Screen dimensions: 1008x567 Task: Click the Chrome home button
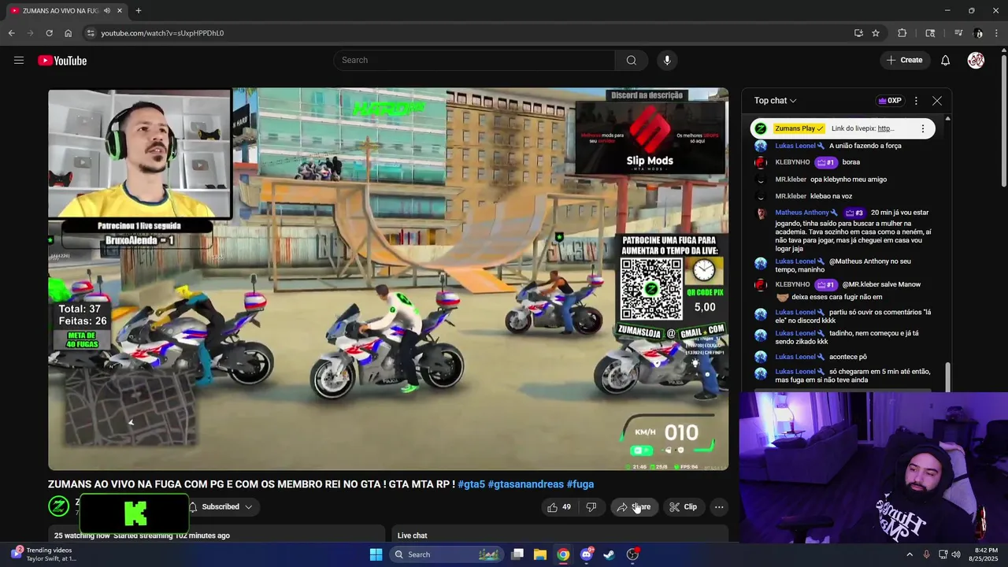[x=68, y=33]
